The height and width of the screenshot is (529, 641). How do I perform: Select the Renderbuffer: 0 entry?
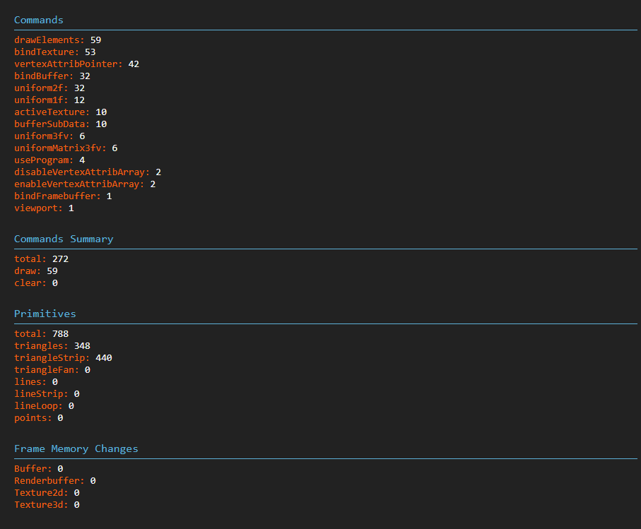point(55,481)
